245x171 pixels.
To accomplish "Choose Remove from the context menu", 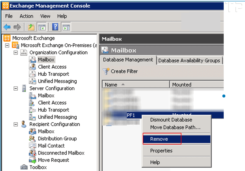I will [177, 139].
